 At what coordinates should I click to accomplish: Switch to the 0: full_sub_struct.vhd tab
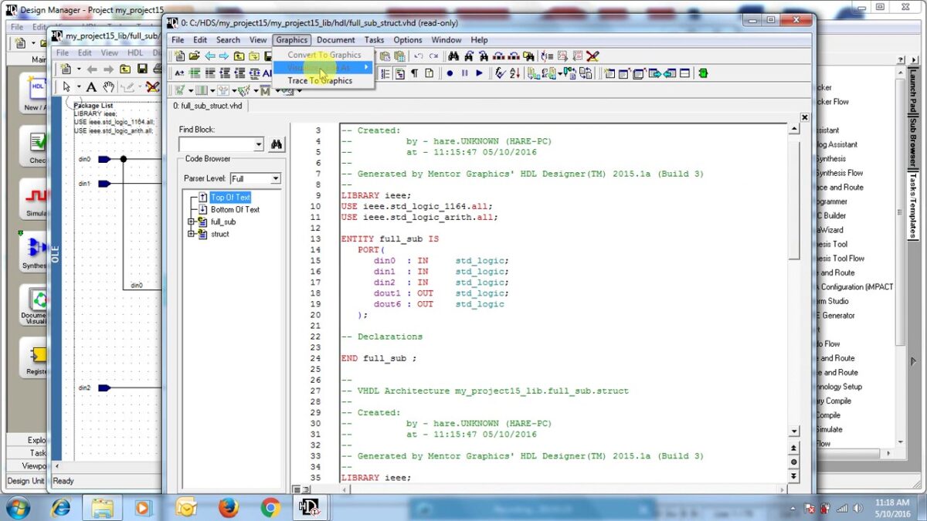point(207,106)
